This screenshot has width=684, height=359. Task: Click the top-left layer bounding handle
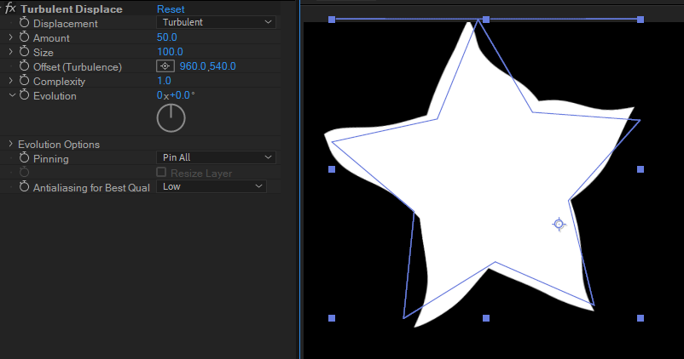pos(332,20)
